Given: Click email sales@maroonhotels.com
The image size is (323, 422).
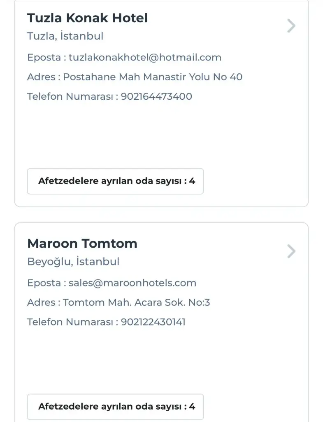Looking at the screenshot, I should 132,283.
